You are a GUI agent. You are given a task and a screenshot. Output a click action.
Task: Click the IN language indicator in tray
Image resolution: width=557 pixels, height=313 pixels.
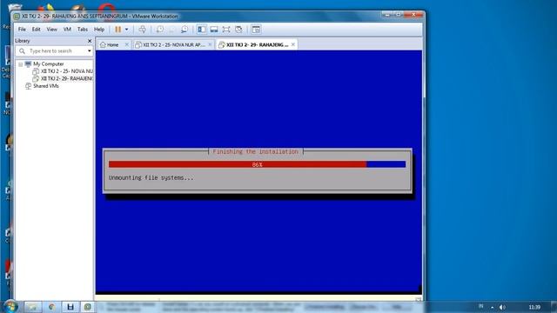coord(481,306)
